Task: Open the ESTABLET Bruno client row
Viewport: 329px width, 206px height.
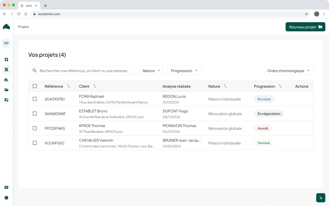Action: pos(93,111)
